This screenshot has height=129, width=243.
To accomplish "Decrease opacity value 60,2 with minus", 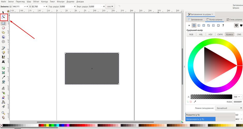I will point(241,119).
